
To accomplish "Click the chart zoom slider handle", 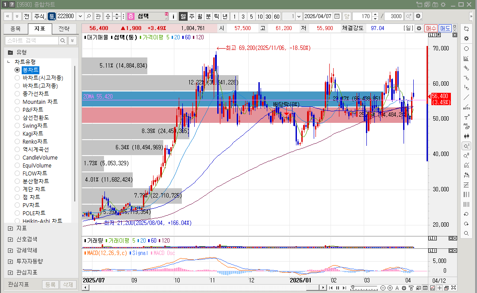I will coord(353,287).
